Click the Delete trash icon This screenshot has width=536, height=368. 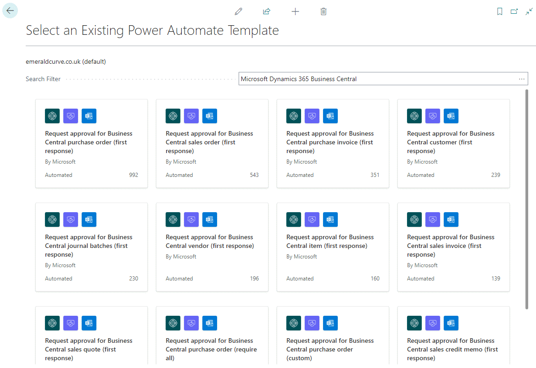[x=324, y=11]
